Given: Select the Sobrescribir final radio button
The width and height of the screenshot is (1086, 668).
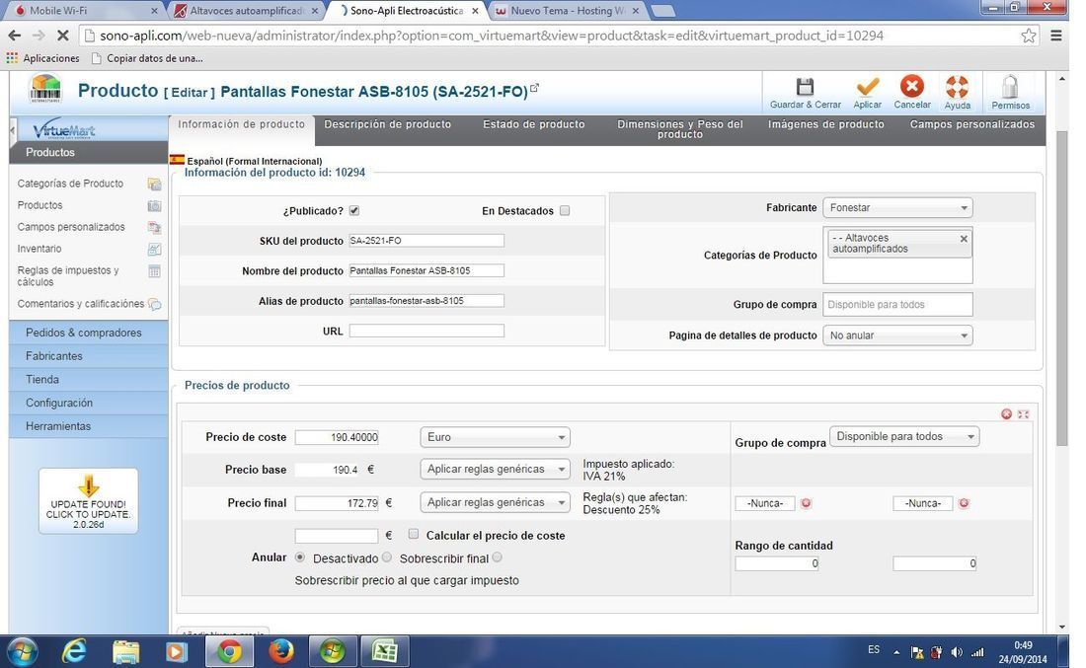Looking at the screenshot, I should [387, 557].
